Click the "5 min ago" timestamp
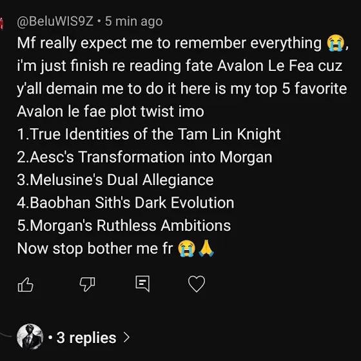 (134, 21)
